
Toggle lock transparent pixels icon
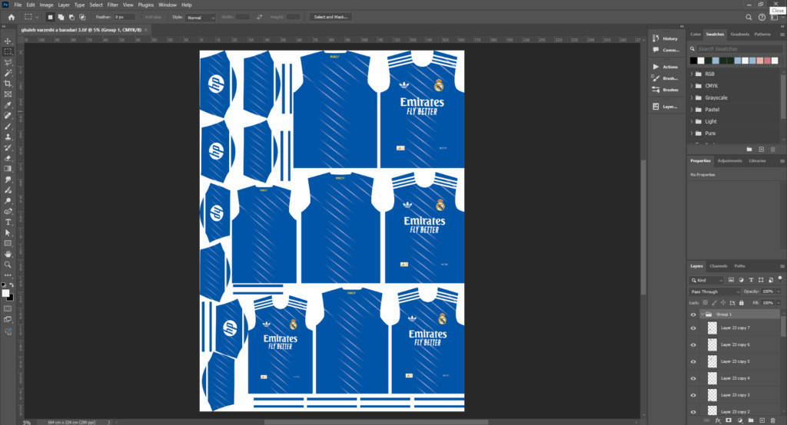706,303
